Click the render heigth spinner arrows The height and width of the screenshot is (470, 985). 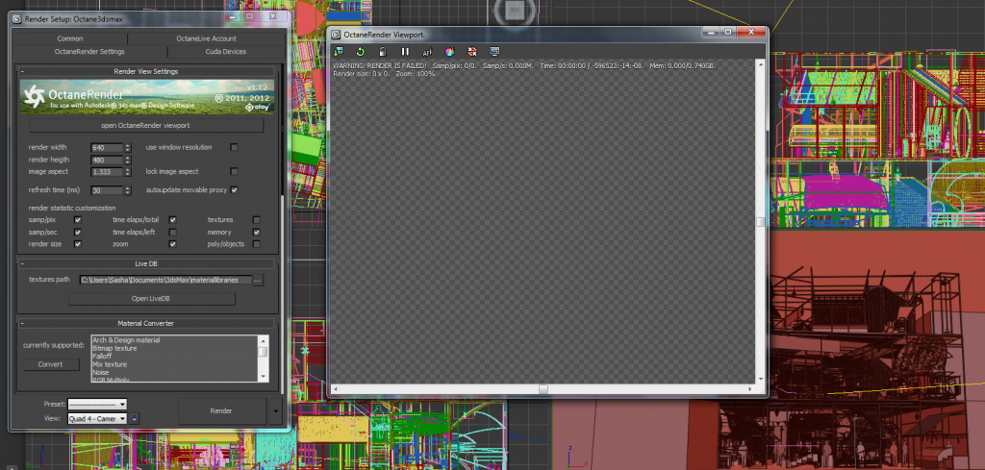(x=128, y=160)
